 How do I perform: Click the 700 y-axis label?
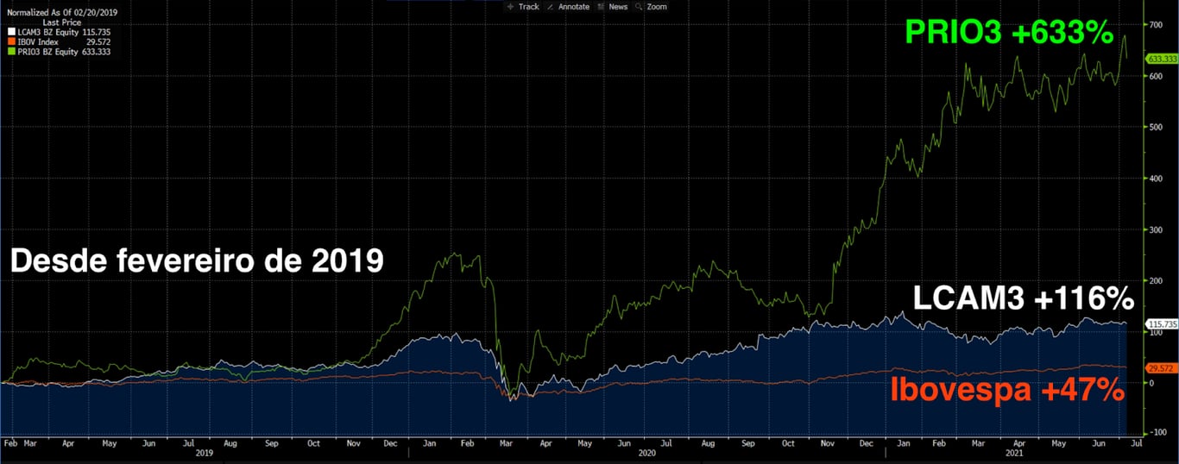point(1155,25)
